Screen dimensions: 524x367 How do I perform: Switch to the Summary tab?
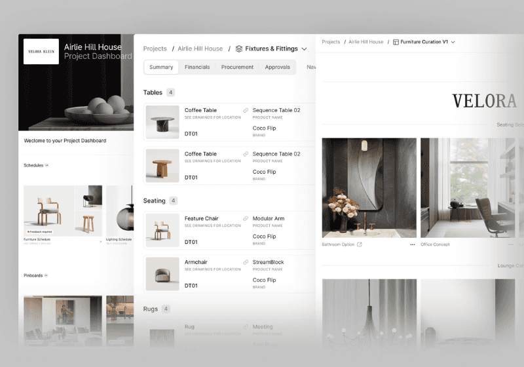(x=161, y=68)
